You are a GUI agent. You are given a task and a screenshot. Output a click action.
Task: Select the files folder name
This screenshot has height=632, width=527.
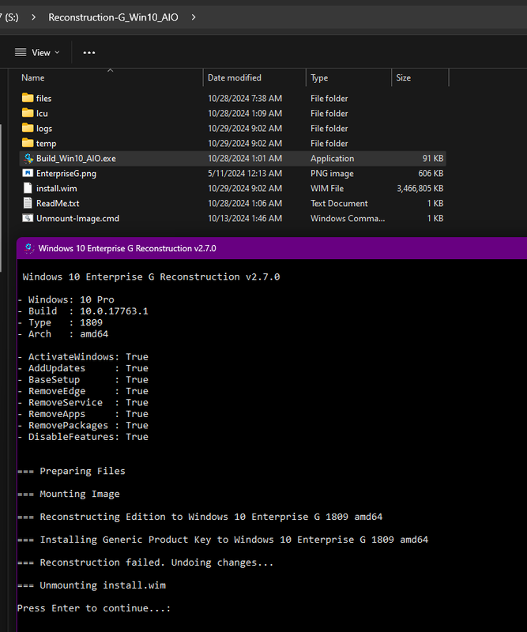[x=43, y=98]
